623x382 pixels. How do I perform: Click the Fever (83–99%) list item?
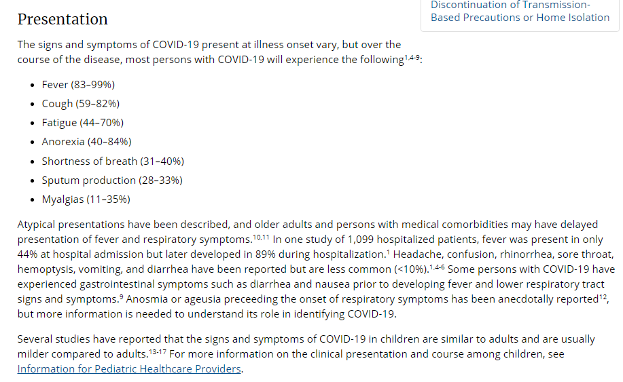pos(78,85)
